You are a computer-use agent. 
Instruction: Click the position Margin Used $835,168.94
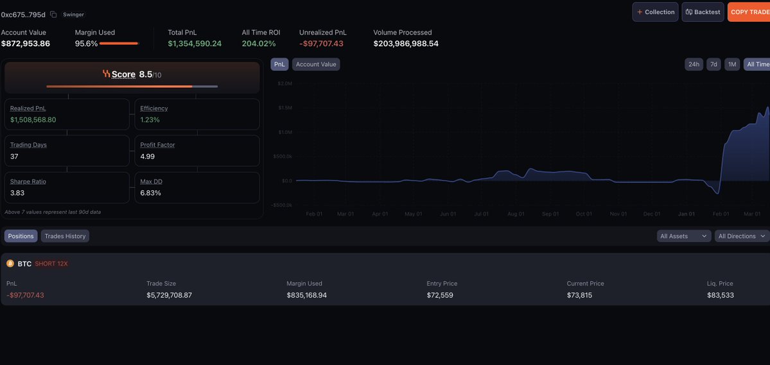tap(306, 295)
